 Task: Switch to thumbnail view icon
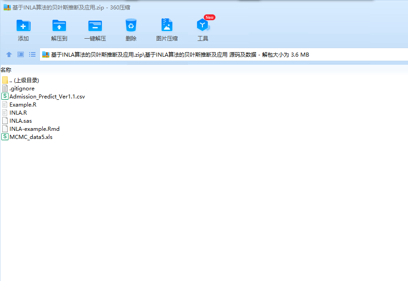click(x=21, y=54)
